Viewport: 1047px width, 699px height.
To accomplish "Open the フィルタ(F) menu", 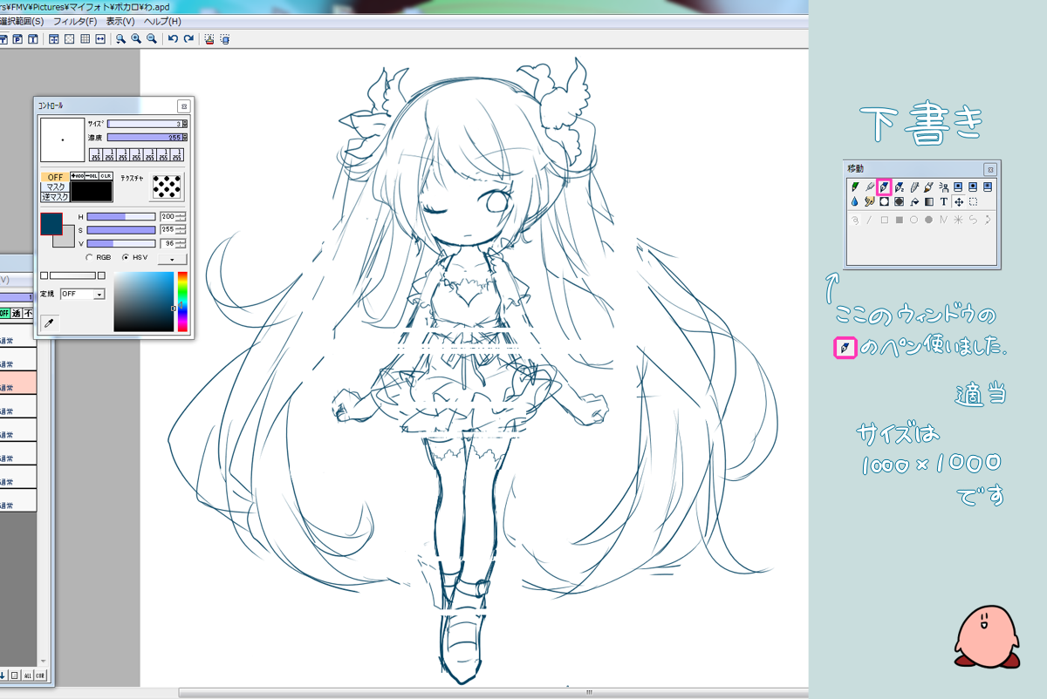I will coord(75,21).
